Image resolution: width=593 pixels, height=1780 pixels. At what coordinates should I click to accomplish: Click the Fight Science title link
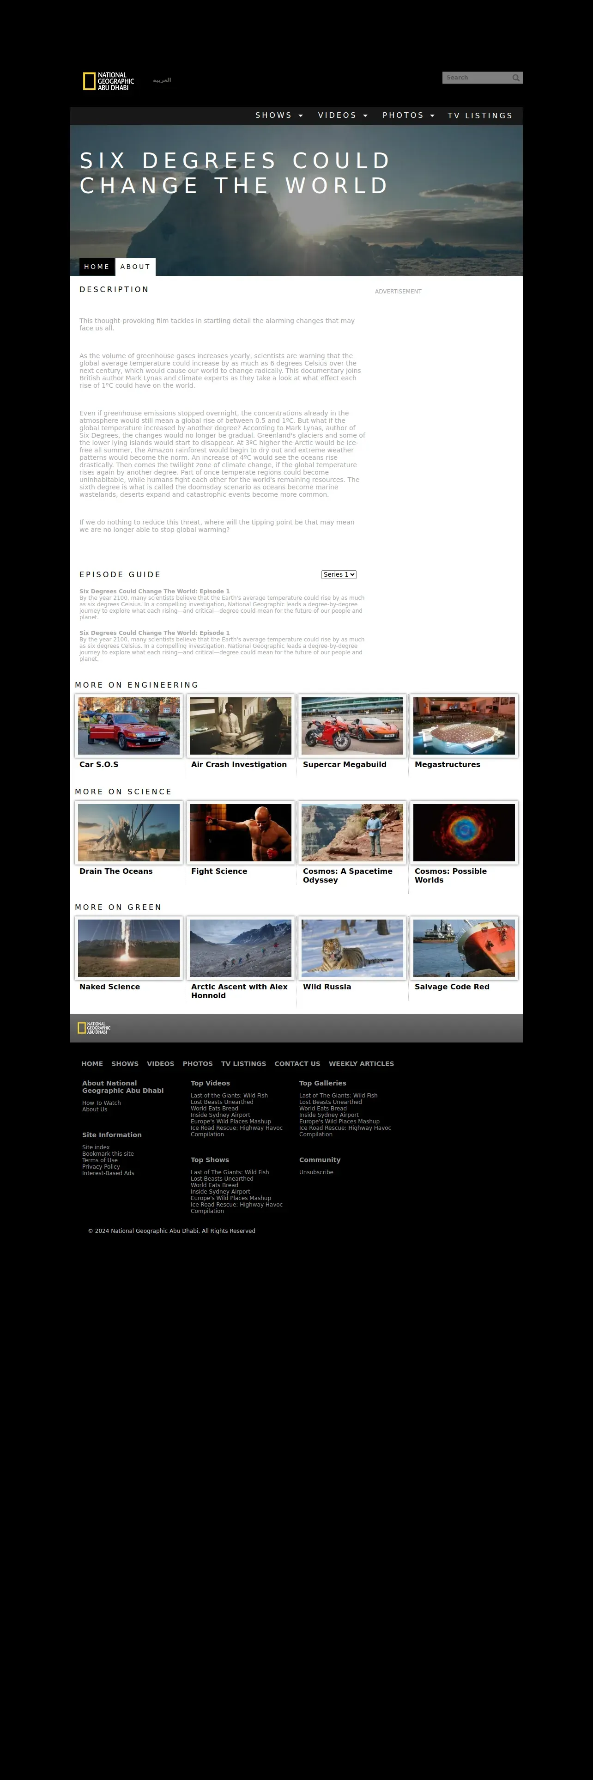tap(219, 872)
